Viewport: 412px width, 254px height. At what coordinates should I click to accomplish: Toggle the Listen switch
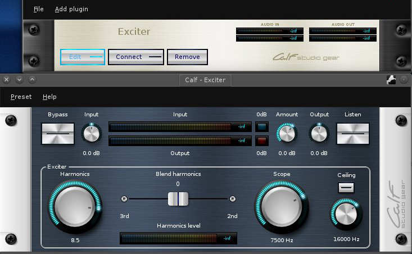coord(352,134)
